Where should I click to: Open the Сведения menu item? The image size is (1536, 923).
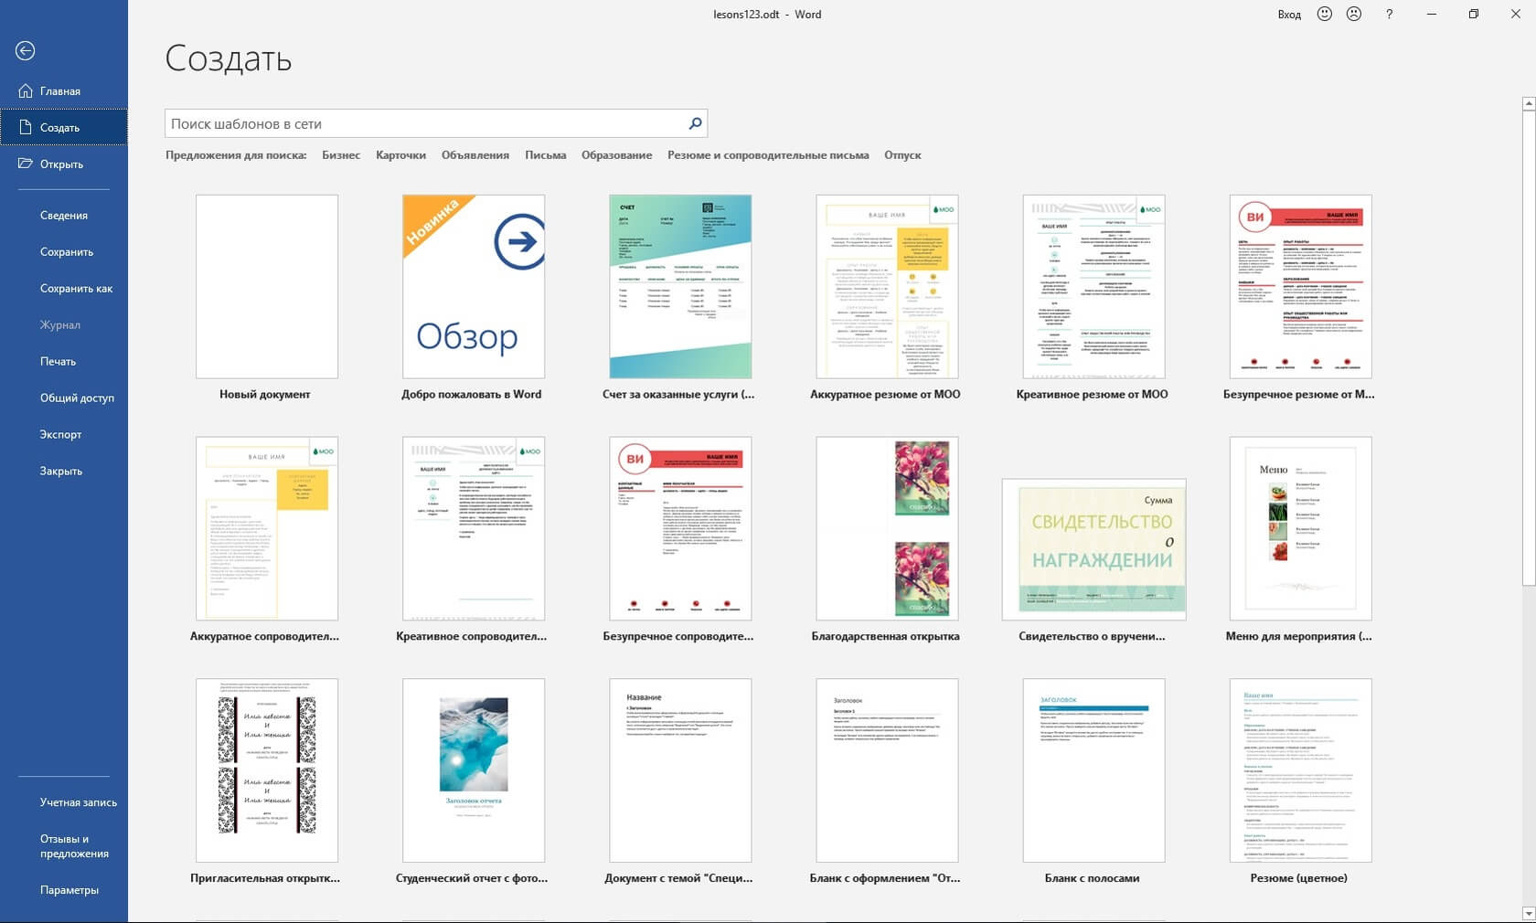pyautogui.click(x=64, y=215)
